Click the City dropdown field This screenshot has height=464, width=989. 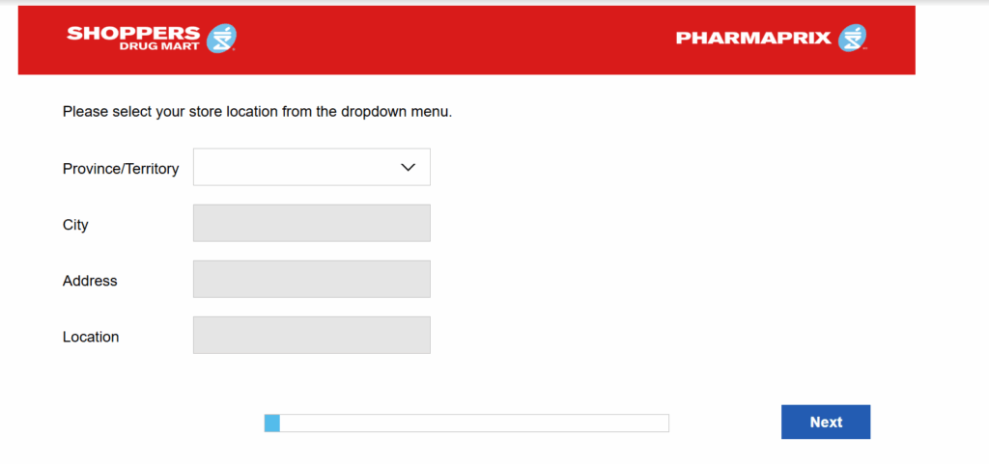tap(311, 223)
